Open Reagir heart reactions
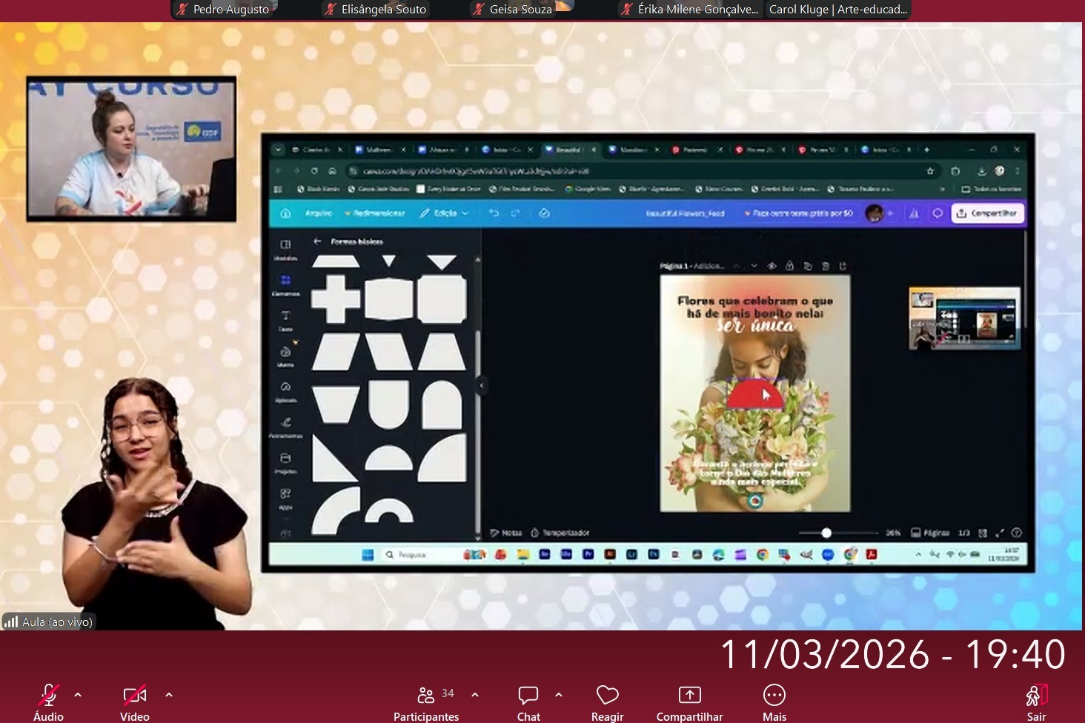This screenshot has height=723, width=1085. 608,695
